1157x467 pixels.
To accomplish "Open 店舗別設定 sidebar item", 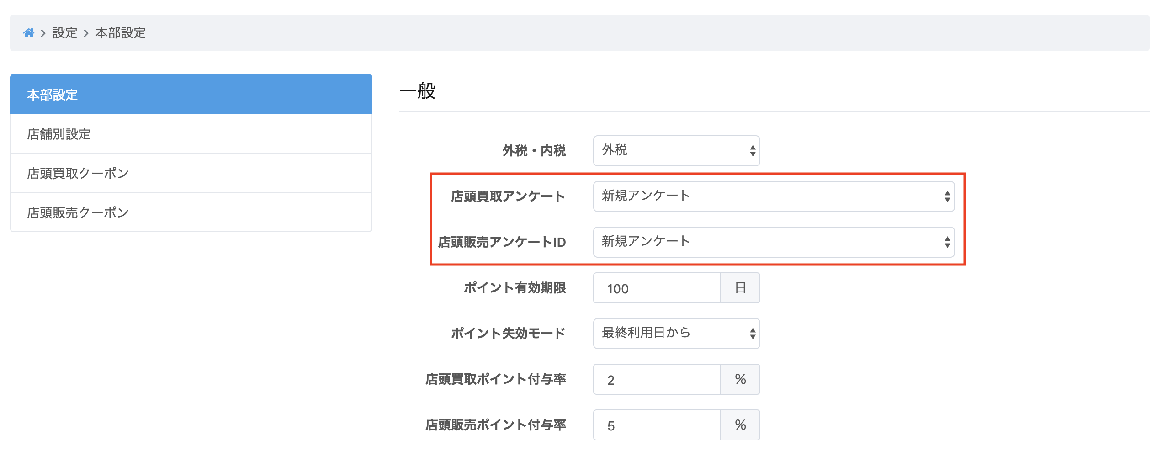I will pyautogui.click(x=191, y=134).
